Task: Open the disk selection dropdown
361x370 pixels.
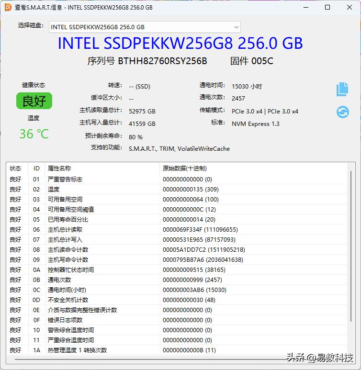Action: tap(145, 27)
